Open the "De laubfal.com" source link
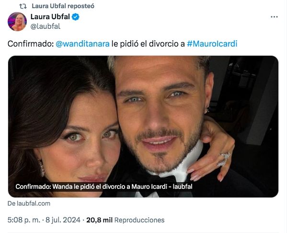The width and height of the screenshot is (287, 233). point(29,204)
